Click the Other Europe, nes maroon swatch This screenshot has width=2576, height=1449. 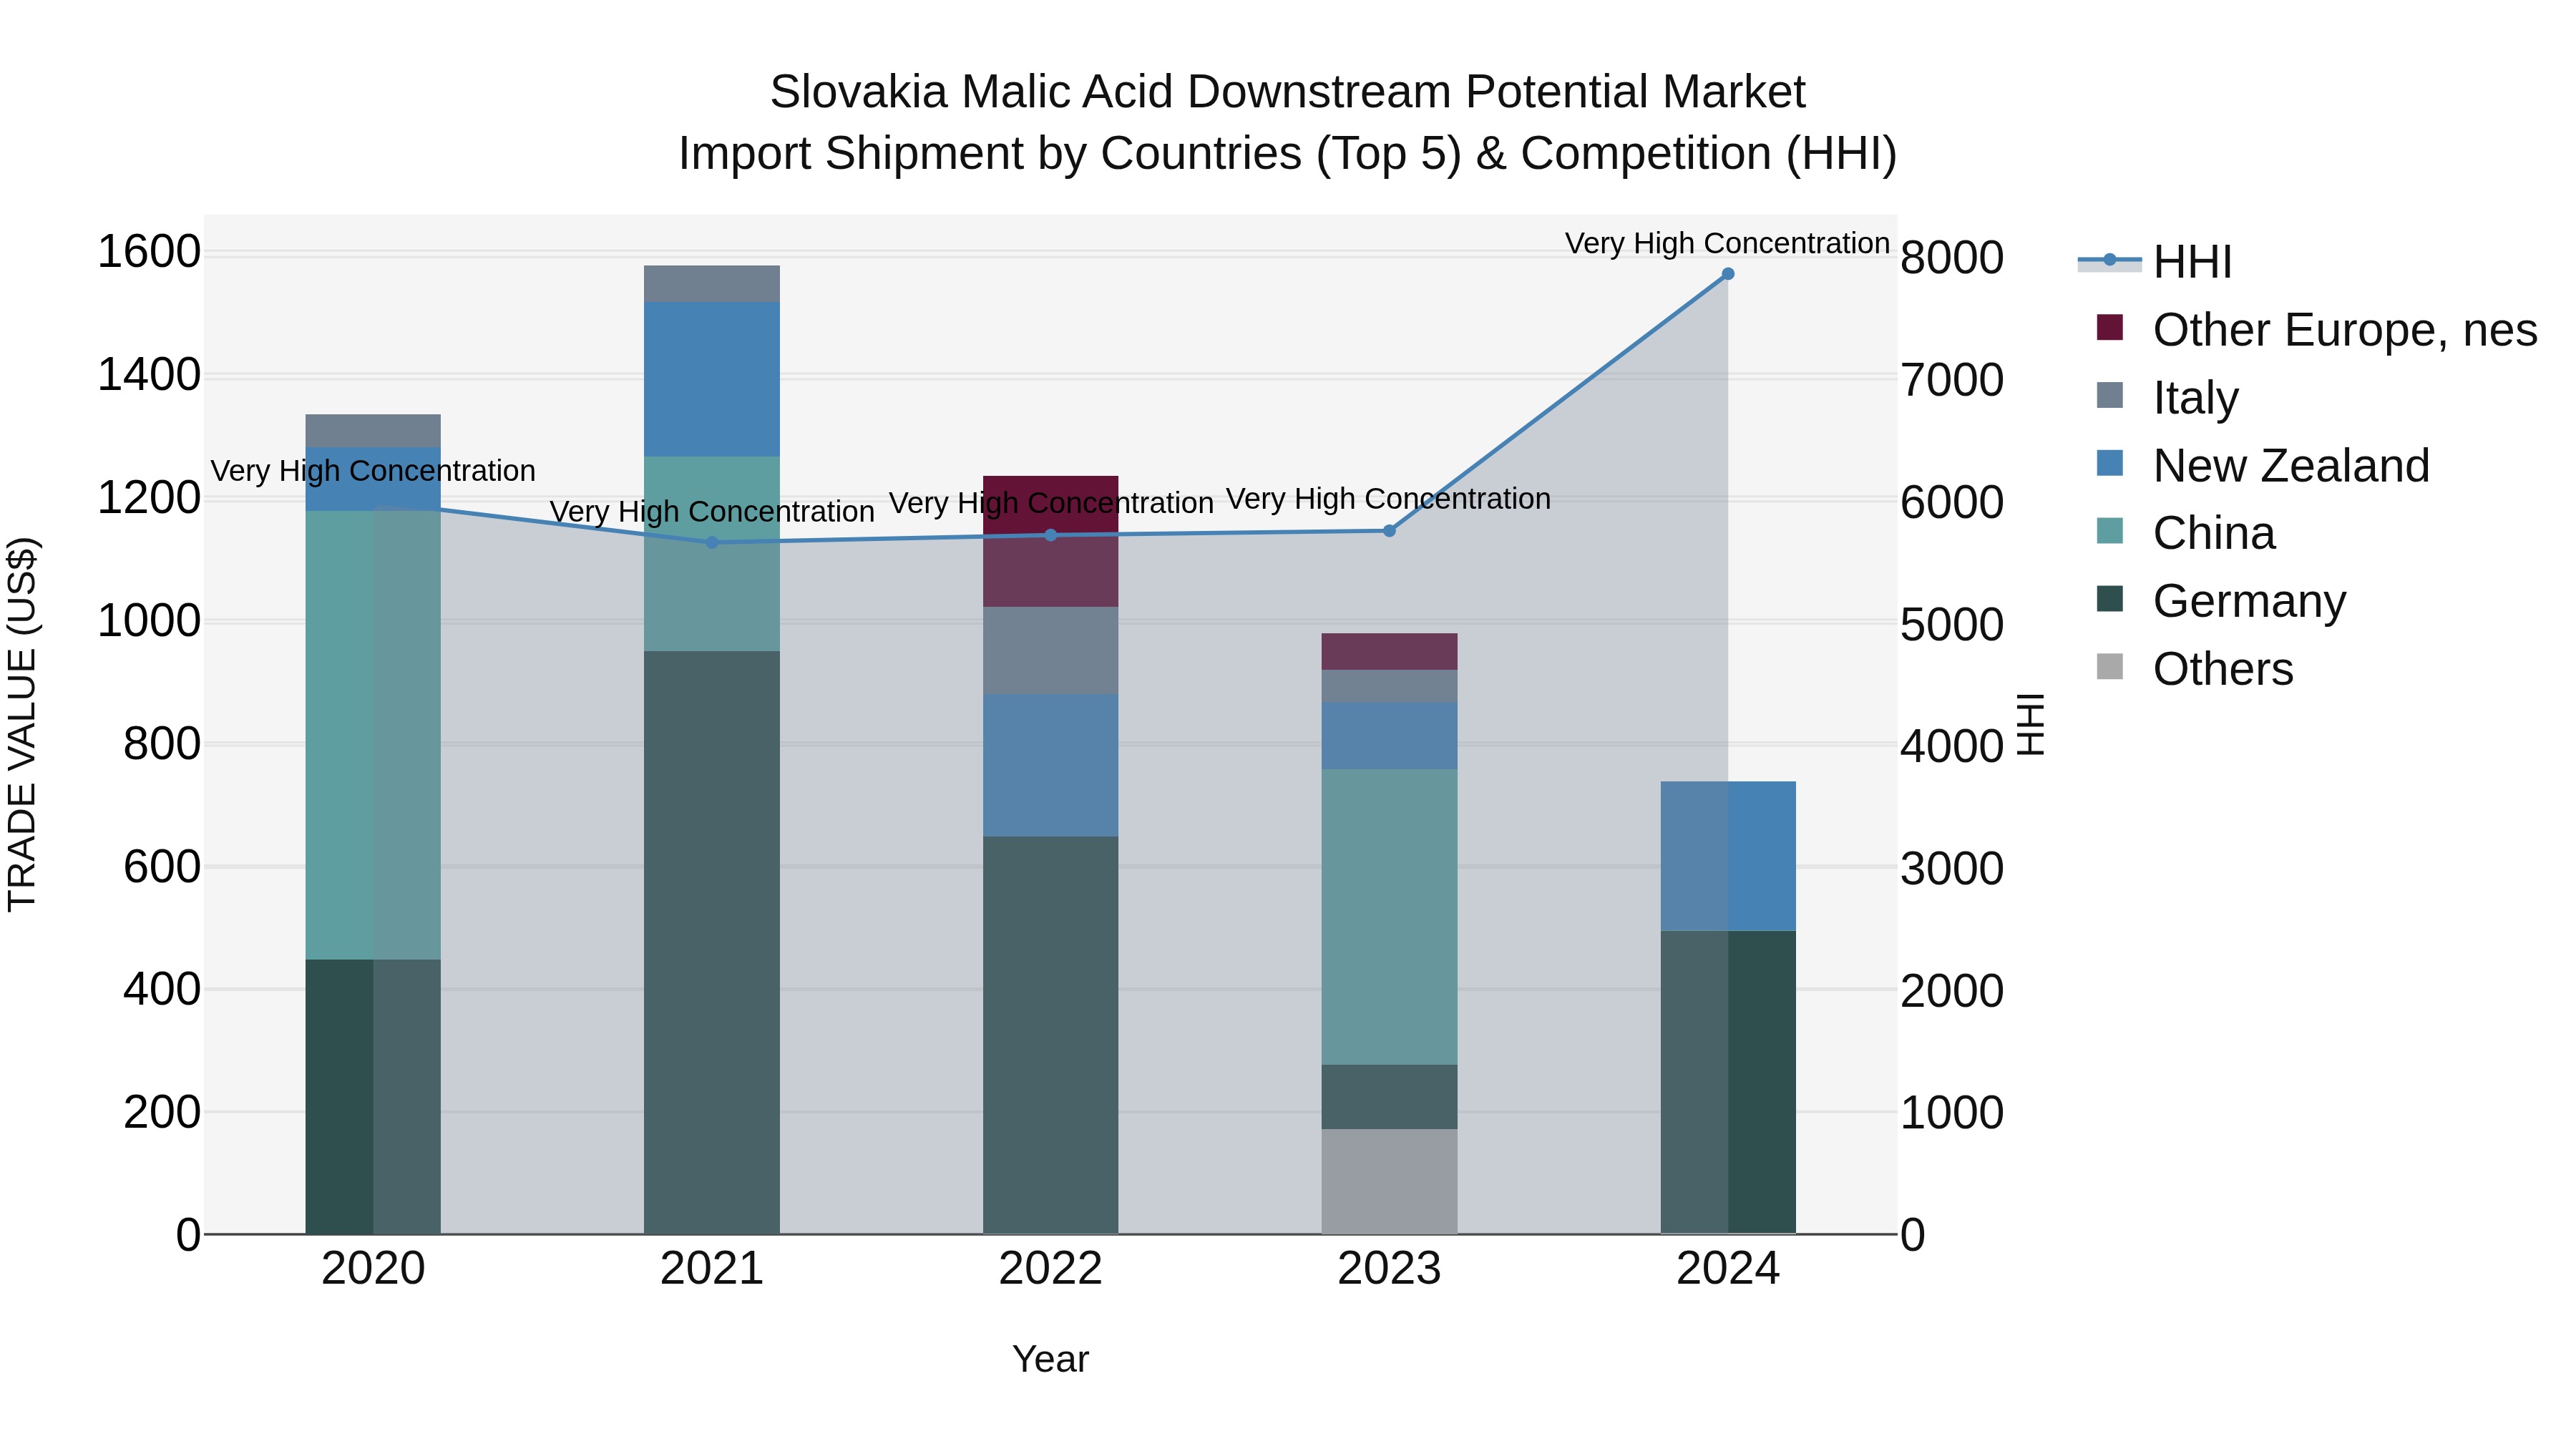2109,327
